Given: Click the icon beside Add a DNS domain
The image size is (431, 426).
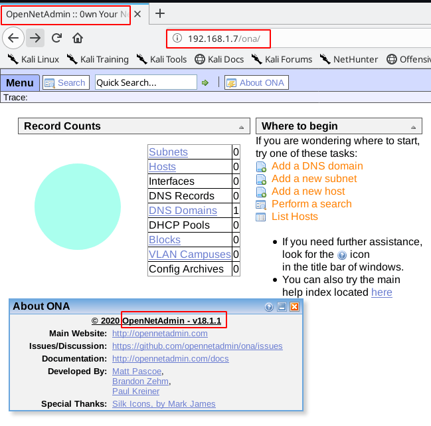Looking at the screenshot, I should tap(261, 167).
